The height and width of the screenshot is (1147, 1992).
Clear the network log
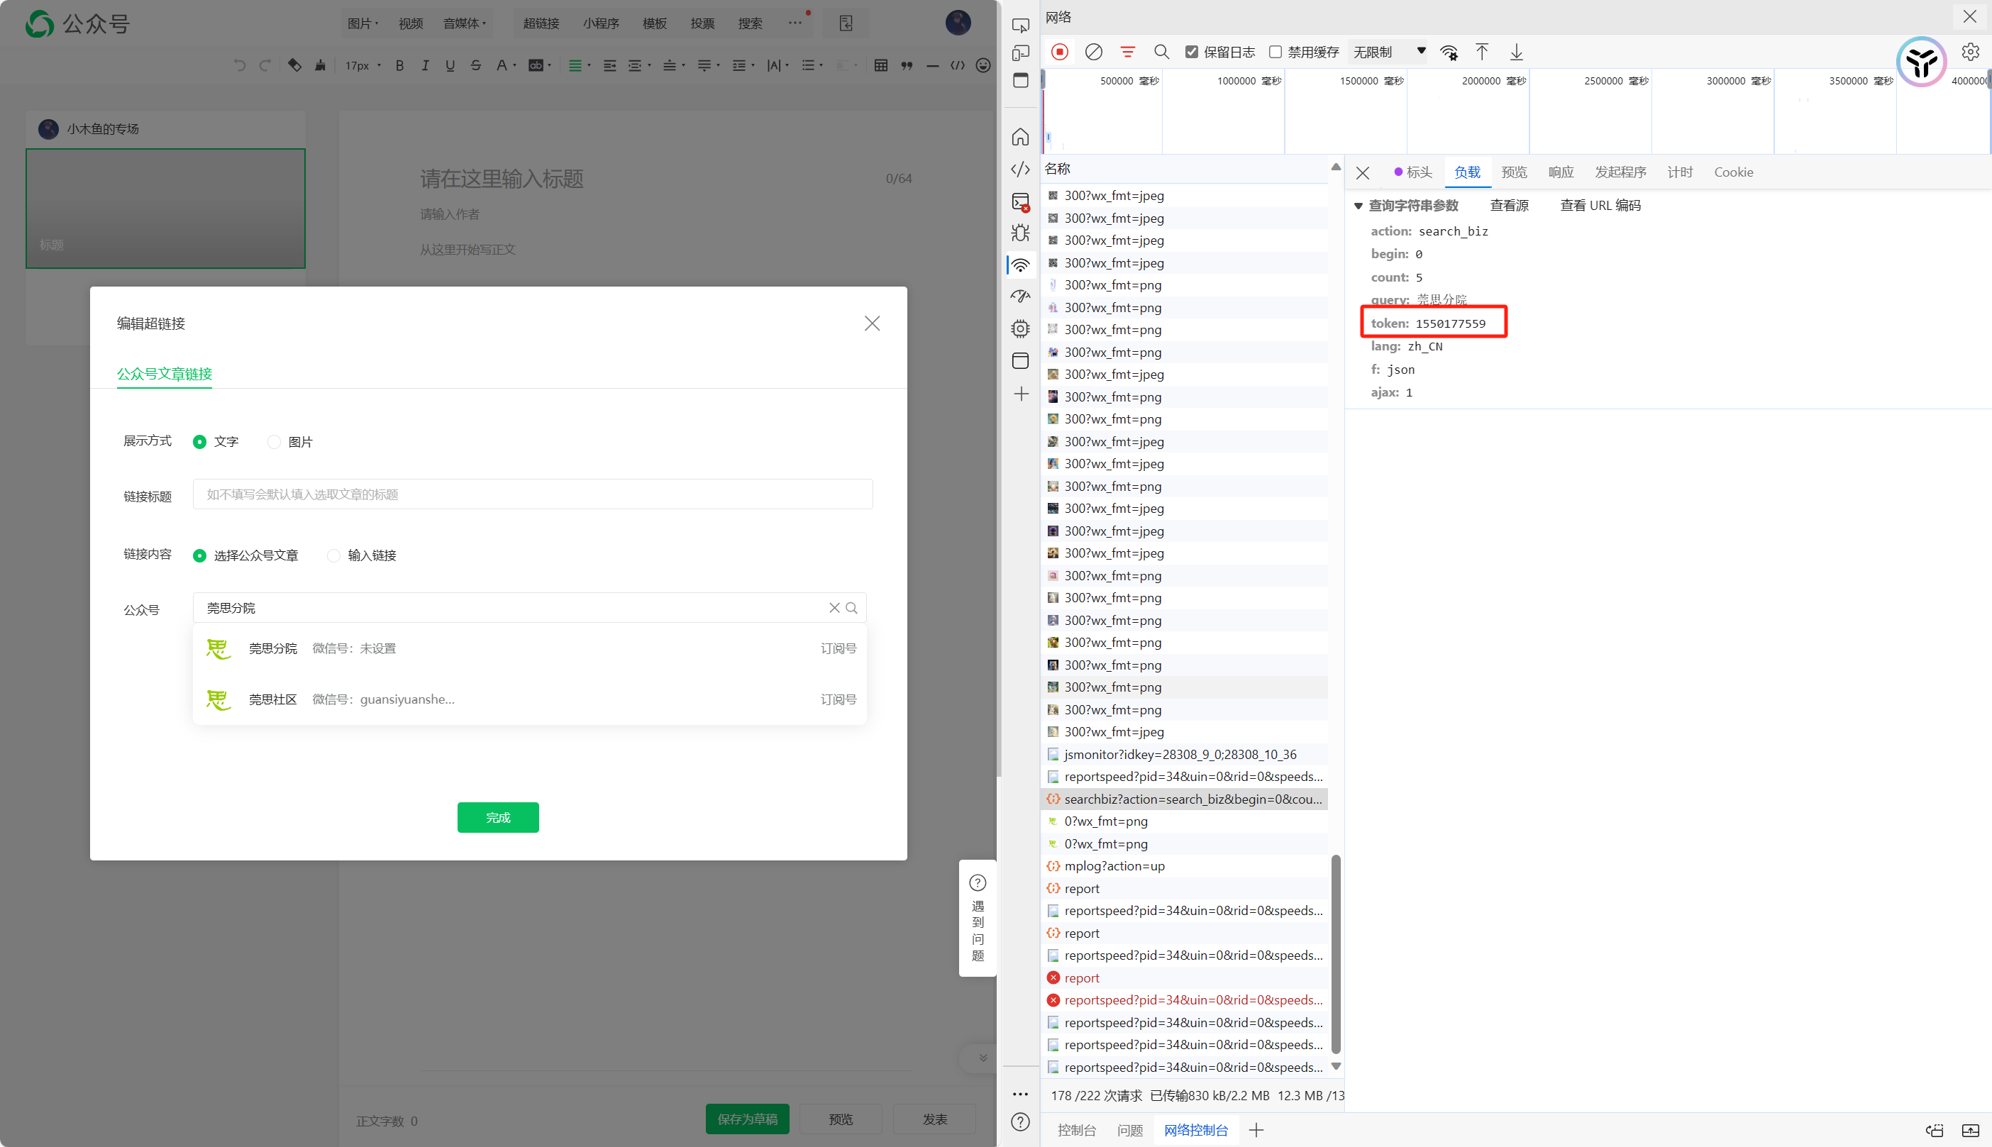pos(1093,52)
